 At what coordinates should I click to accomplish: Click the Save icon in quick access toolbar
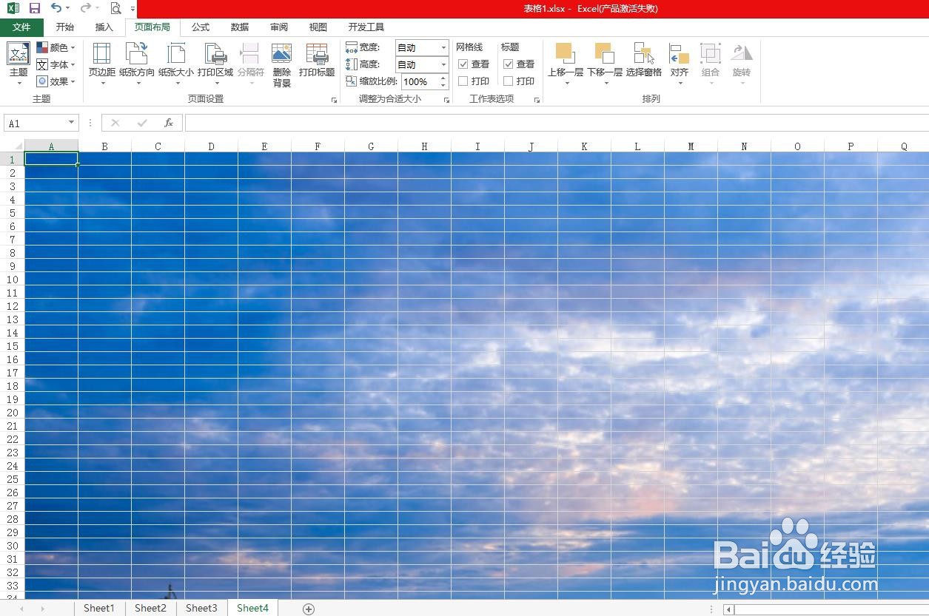tap(35, 8)
